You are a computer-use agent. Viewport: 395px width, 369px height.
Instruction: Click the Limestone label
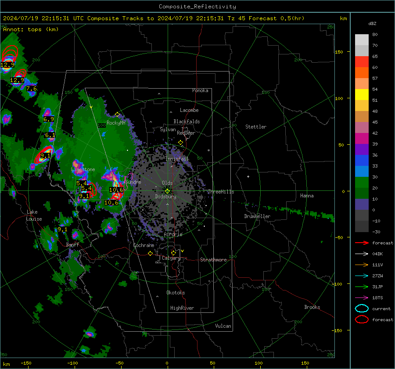[83, 169]
